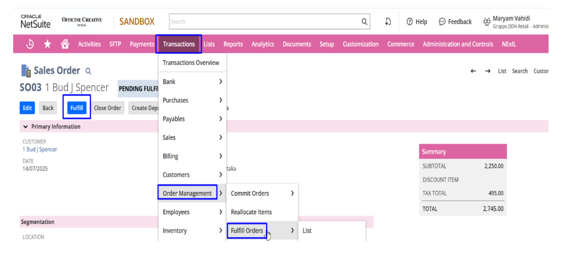Open the Commerce menu
Screen dimensions: 575x253
pyautogui.click(x=401, y=45)
